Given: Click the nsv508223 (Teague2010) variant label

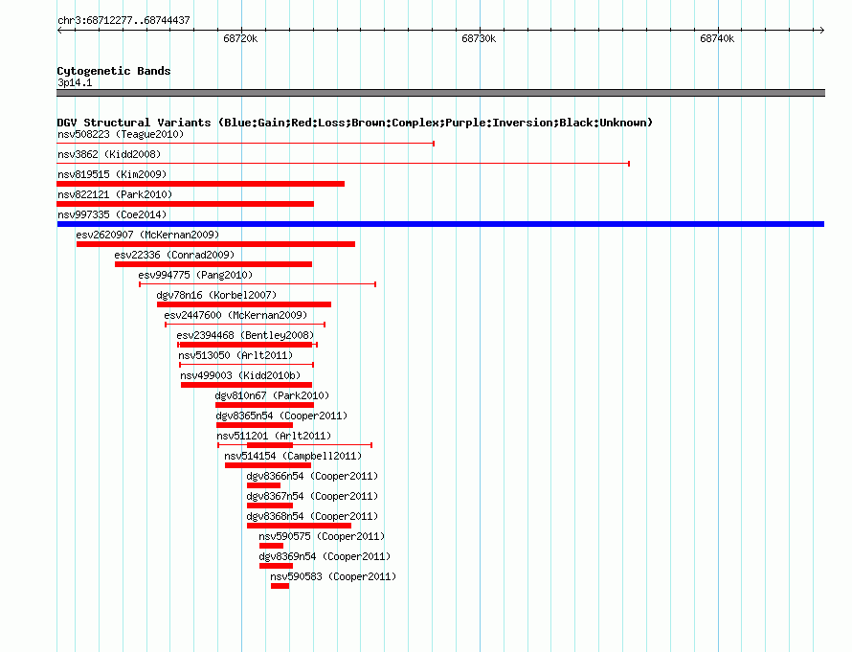Looking at the screenshot, I should pos(121,134).
